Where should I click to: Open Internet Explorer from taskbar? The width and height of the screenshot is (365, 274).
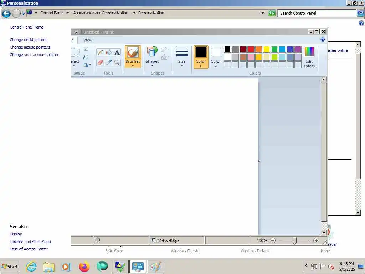point(31,266)
